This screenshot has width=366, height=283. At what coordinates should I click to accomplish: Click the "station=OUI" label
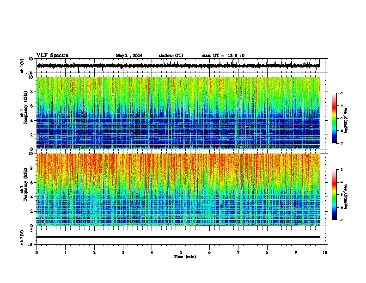[171, 55]
